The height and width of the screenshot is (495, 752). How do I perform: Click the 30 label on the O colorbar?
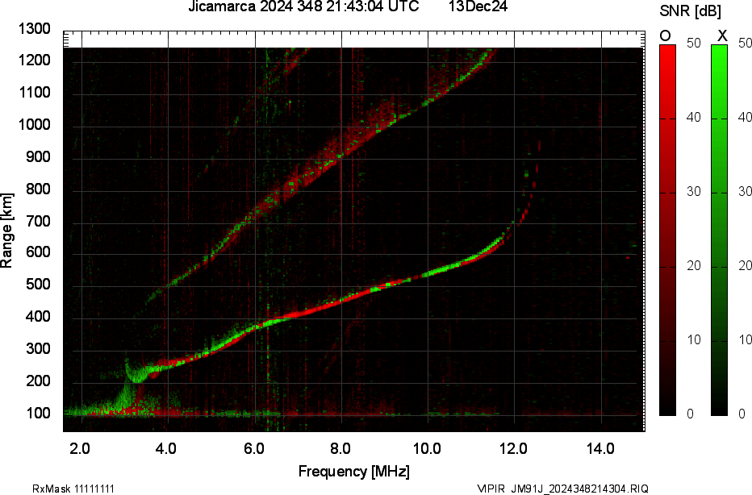click(693, 192)
